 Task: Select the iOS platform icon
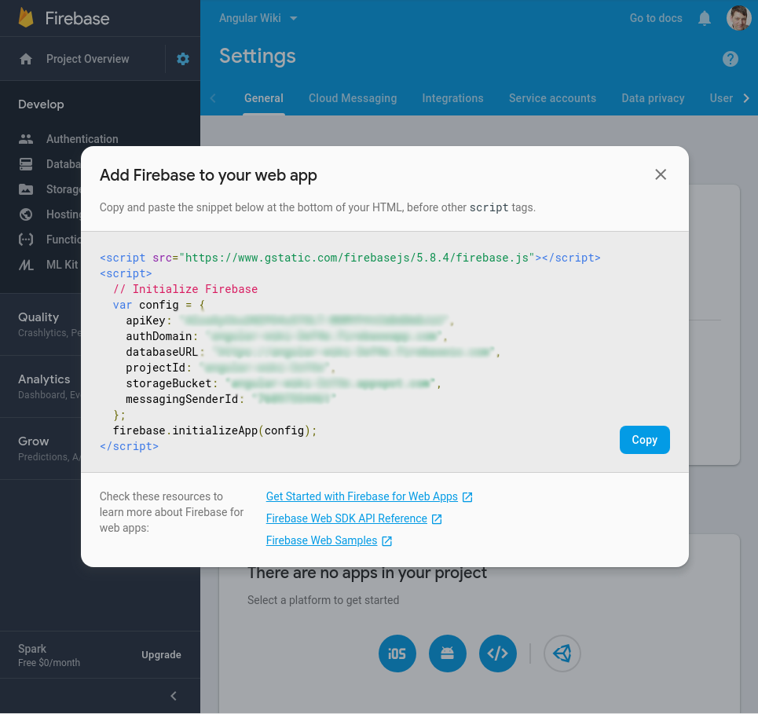[397, 654]
